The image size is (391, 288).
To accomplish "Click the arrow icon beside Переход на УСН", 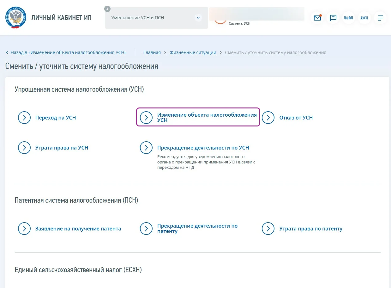I will tap(24, 118).
